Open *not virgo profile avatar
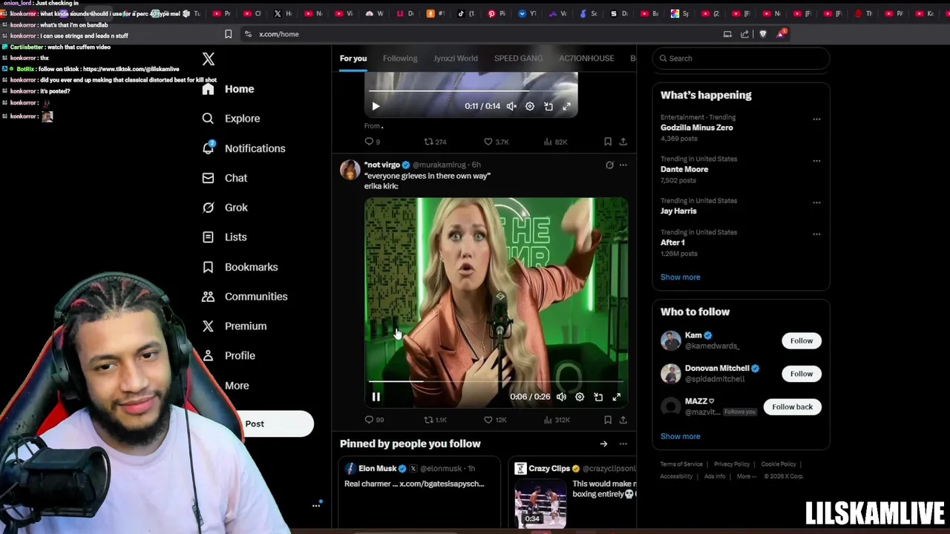950x534 pixels. click(350, 170)
